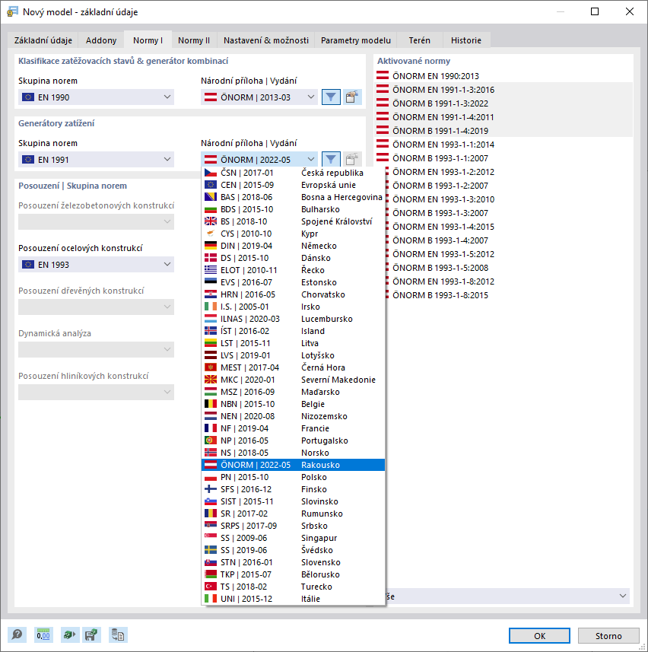Select MSZ | 2016-09 Maďarsko

293,392
